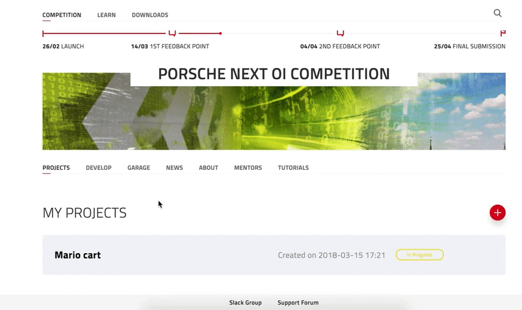The height and width of the screenshot is (310, 522).
Task: Open the Slack Group footer link
Action: 245,303
